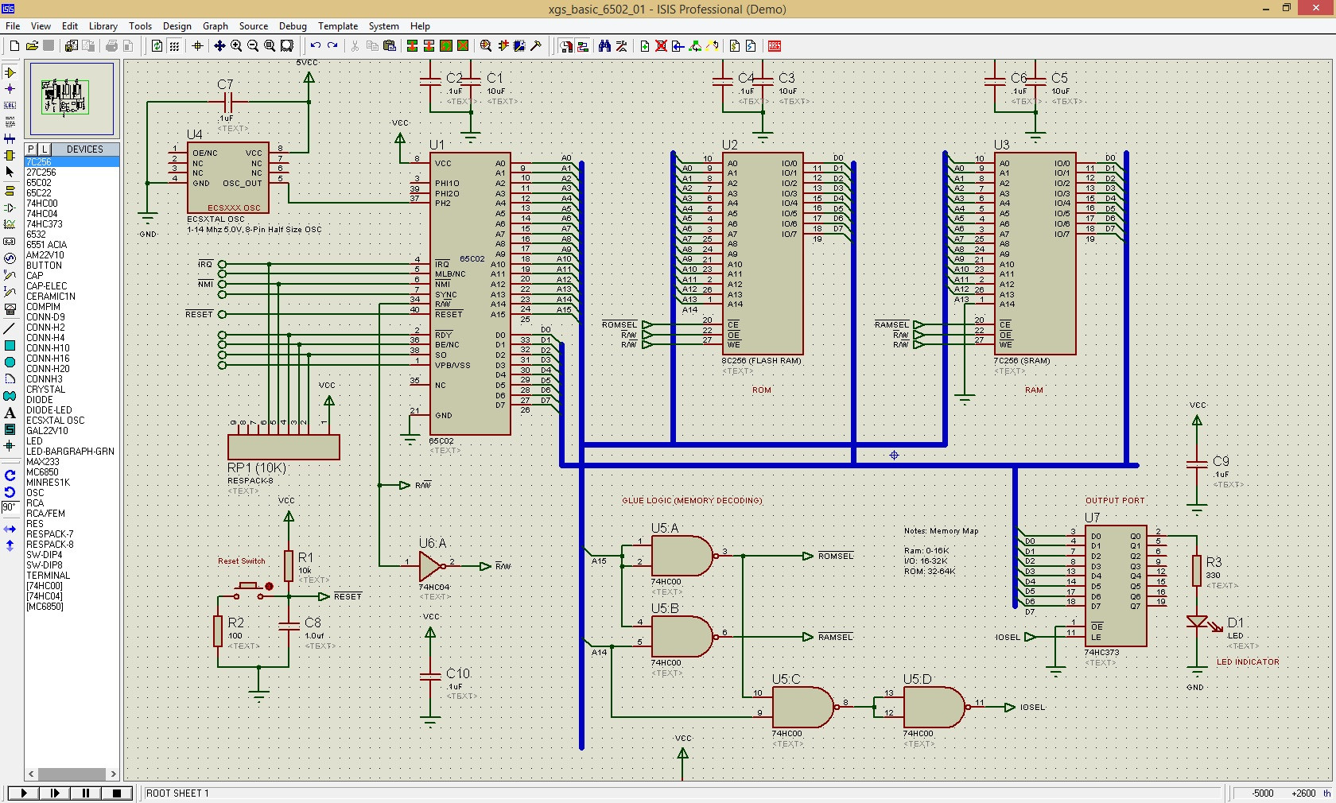Click the L library manage button
The height and width of the screenshot is (803, 1336).
point(44,149)
